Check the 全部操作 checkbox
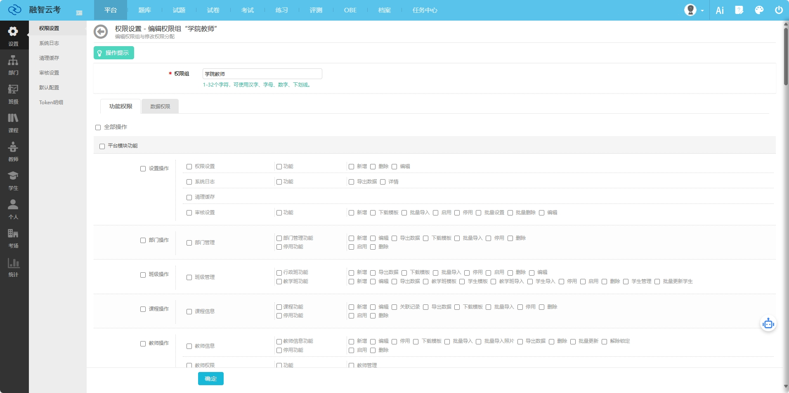 [98, 128]
